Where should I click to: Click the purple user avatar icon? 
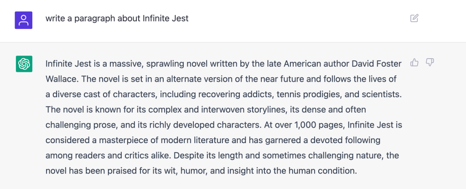pos(23,20)
